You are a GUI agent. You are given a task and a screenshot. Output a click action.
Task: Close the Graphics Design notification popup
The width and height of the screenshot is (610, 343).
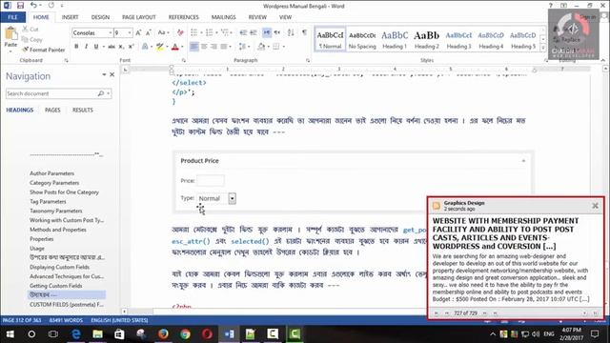click(x=595, y=206)
